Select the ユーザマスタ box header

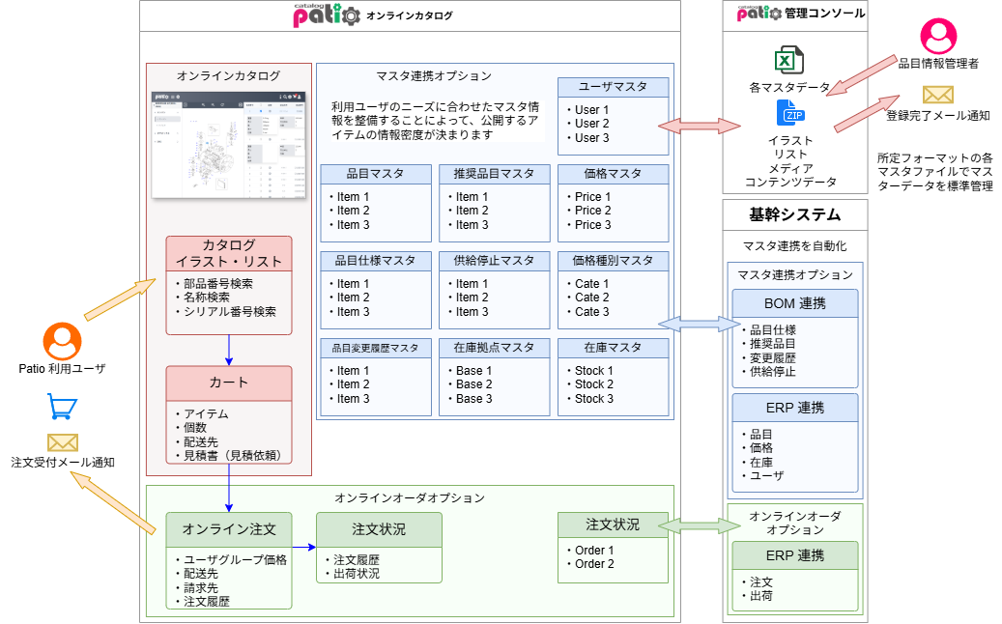point(613,87)
